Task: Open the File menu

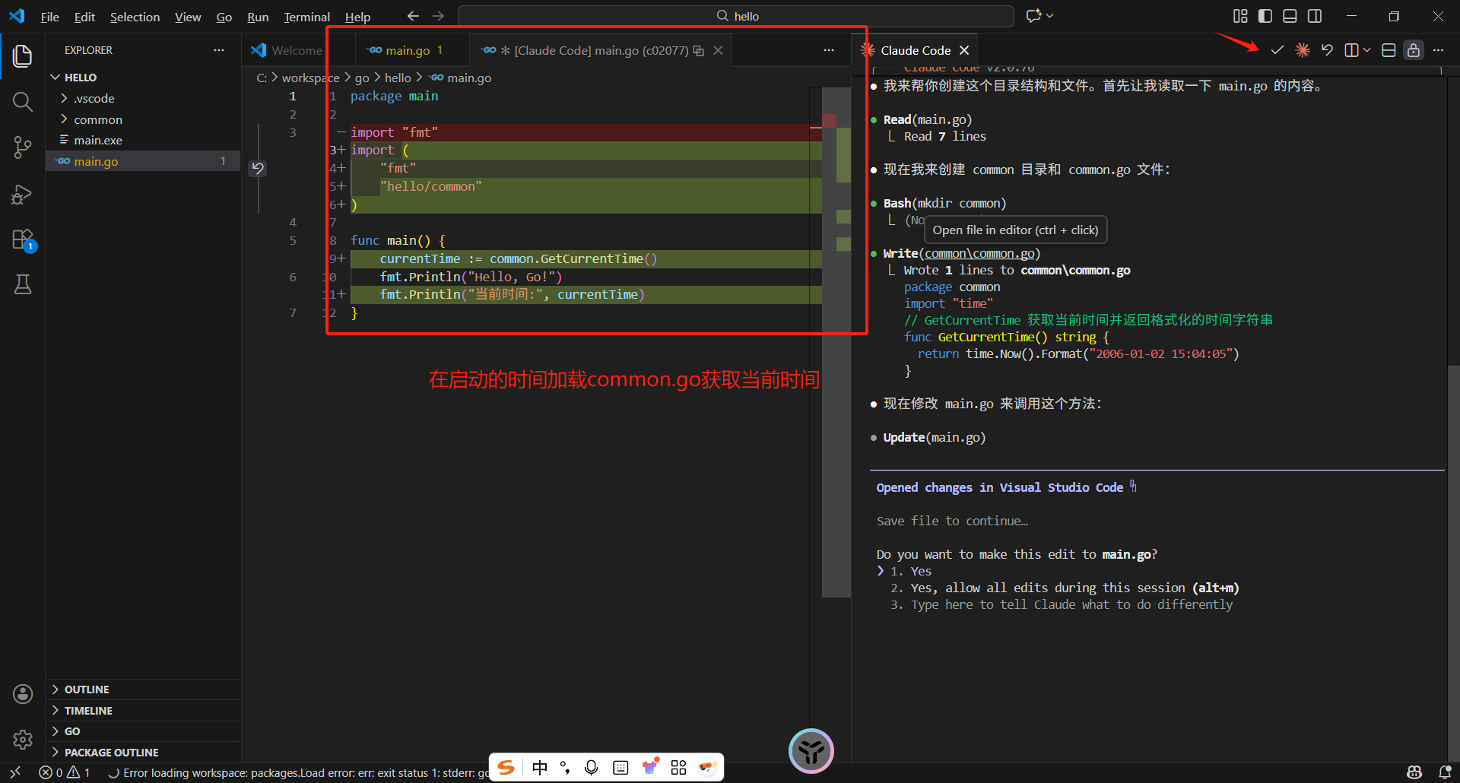Action: click(x=49, y=17)
